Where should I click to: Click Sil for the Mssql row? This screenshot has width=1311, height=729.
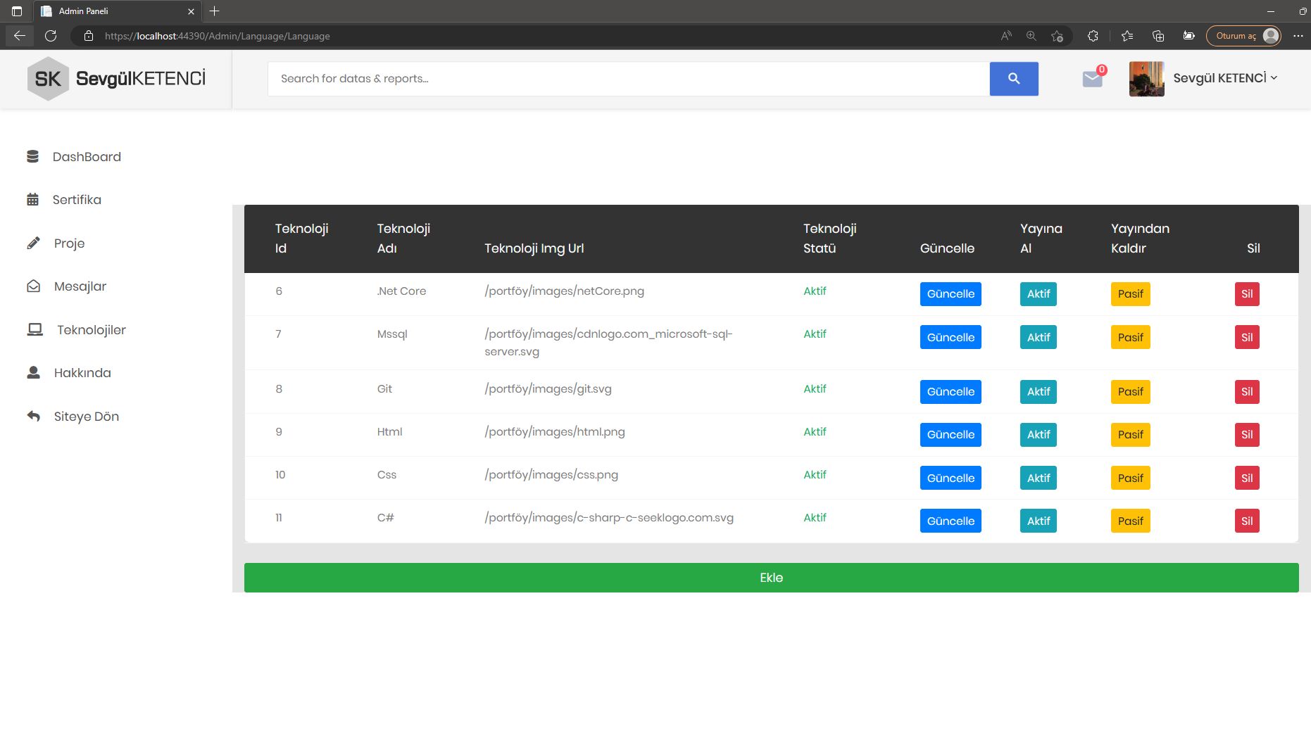[x=1247, y=337]
